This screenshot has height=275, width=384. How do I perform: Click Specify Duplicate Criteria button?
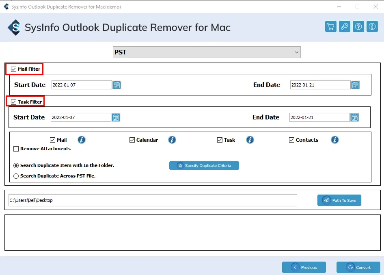pyautogui.click(x=204, y=165)
